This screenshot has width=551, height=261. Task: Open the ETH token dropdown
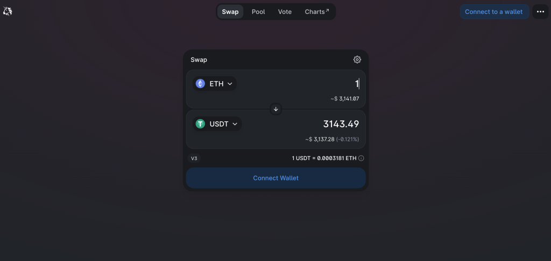click(214, 83)
